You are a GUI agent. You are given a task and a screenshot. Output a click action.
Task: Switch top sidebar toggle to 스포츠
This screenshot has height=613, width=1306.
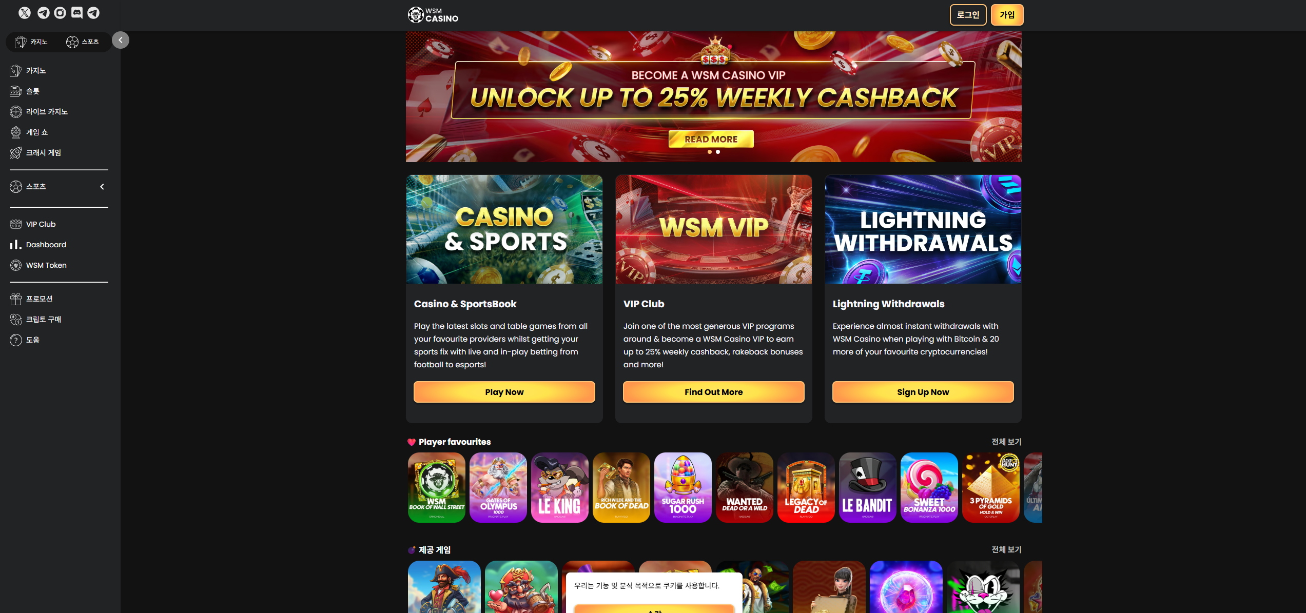[83, 42]
